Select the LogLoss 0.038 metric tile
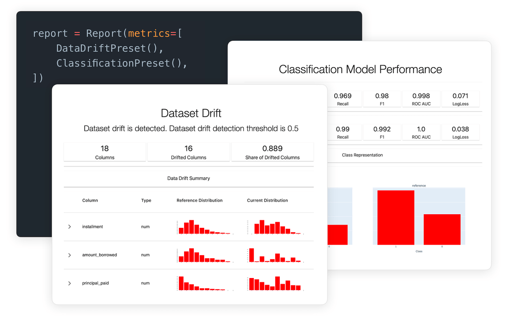507x316 pixels. (460, 132)
